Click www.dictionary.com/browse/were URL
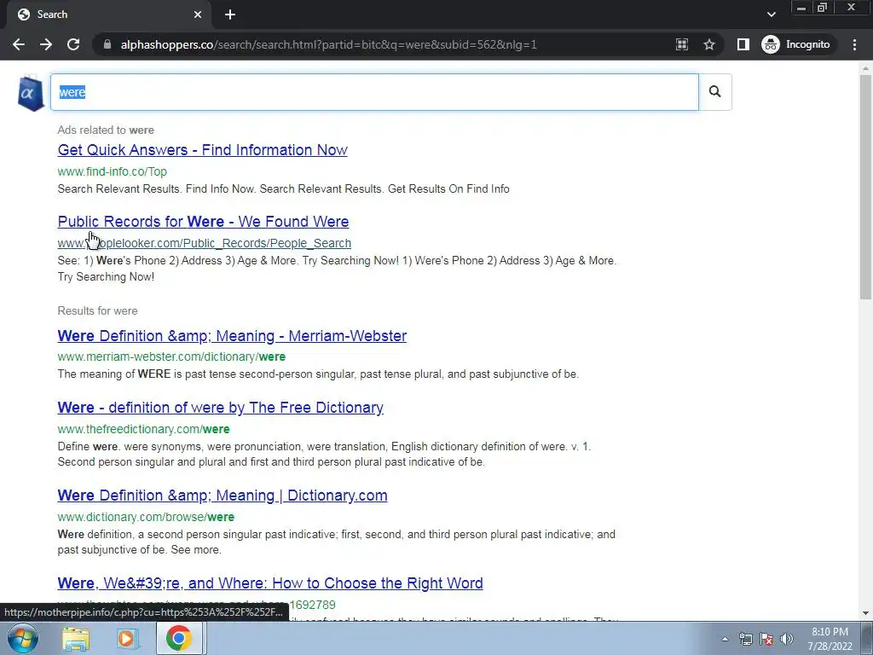873x655 pixels. coord(146,517)
